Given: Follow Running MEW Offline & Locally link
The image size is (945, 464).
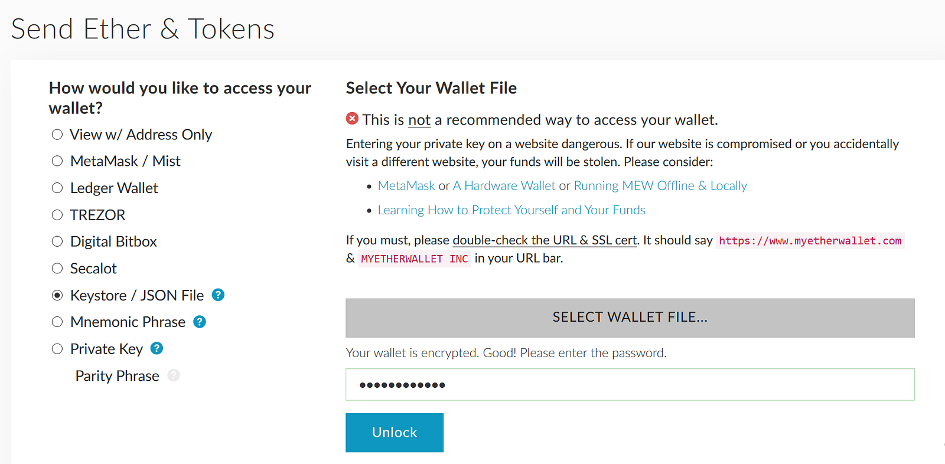Looking at the screenshot, I should click(x=660, y=186).
